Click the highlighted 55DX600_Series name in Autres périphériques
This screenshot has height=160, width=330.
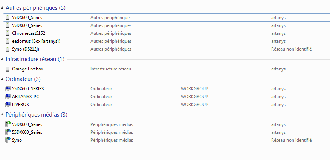pyautogui.click(x=27, y=18)
